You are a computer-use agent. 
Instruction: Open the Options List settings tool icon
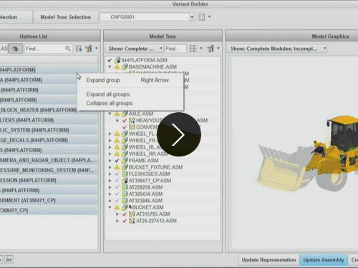point(89,49)
